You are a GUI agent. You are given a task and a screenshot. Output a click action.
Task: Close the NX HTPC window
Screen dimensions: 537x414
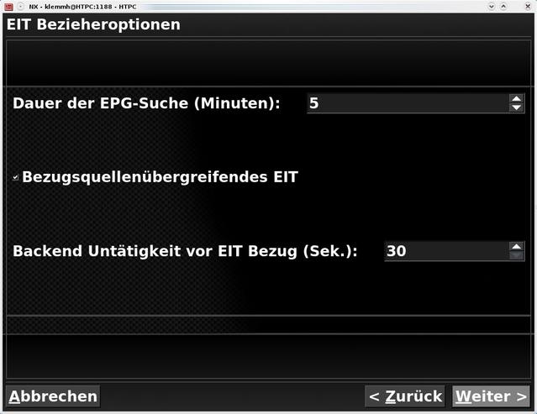pyautogui.click(x=528, y=6)
